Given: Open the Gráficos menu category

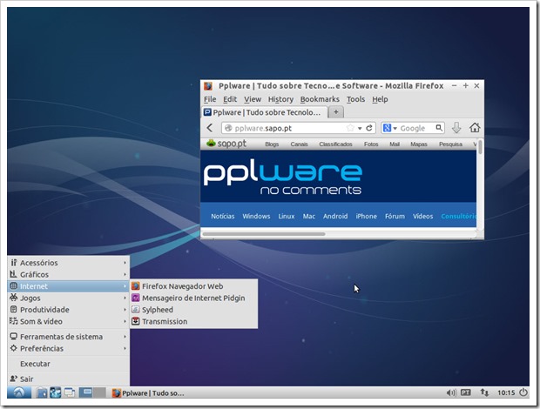Looking at the screenshot, I should [x=68, y=274].
